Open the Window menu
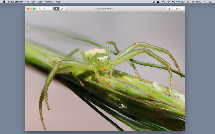The width and height of the screenshot is (215, 134). [x=49, y=2]
